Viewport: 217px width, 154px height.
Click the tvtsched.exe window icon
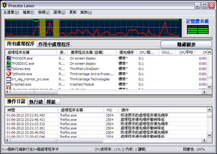click(x=9, y=84)
